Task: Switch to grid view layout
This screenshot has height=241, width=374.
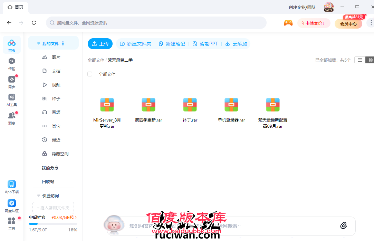Action: tap(371, 60)
